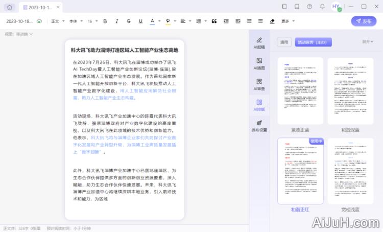Switch to the 通用 template tab

284,42
